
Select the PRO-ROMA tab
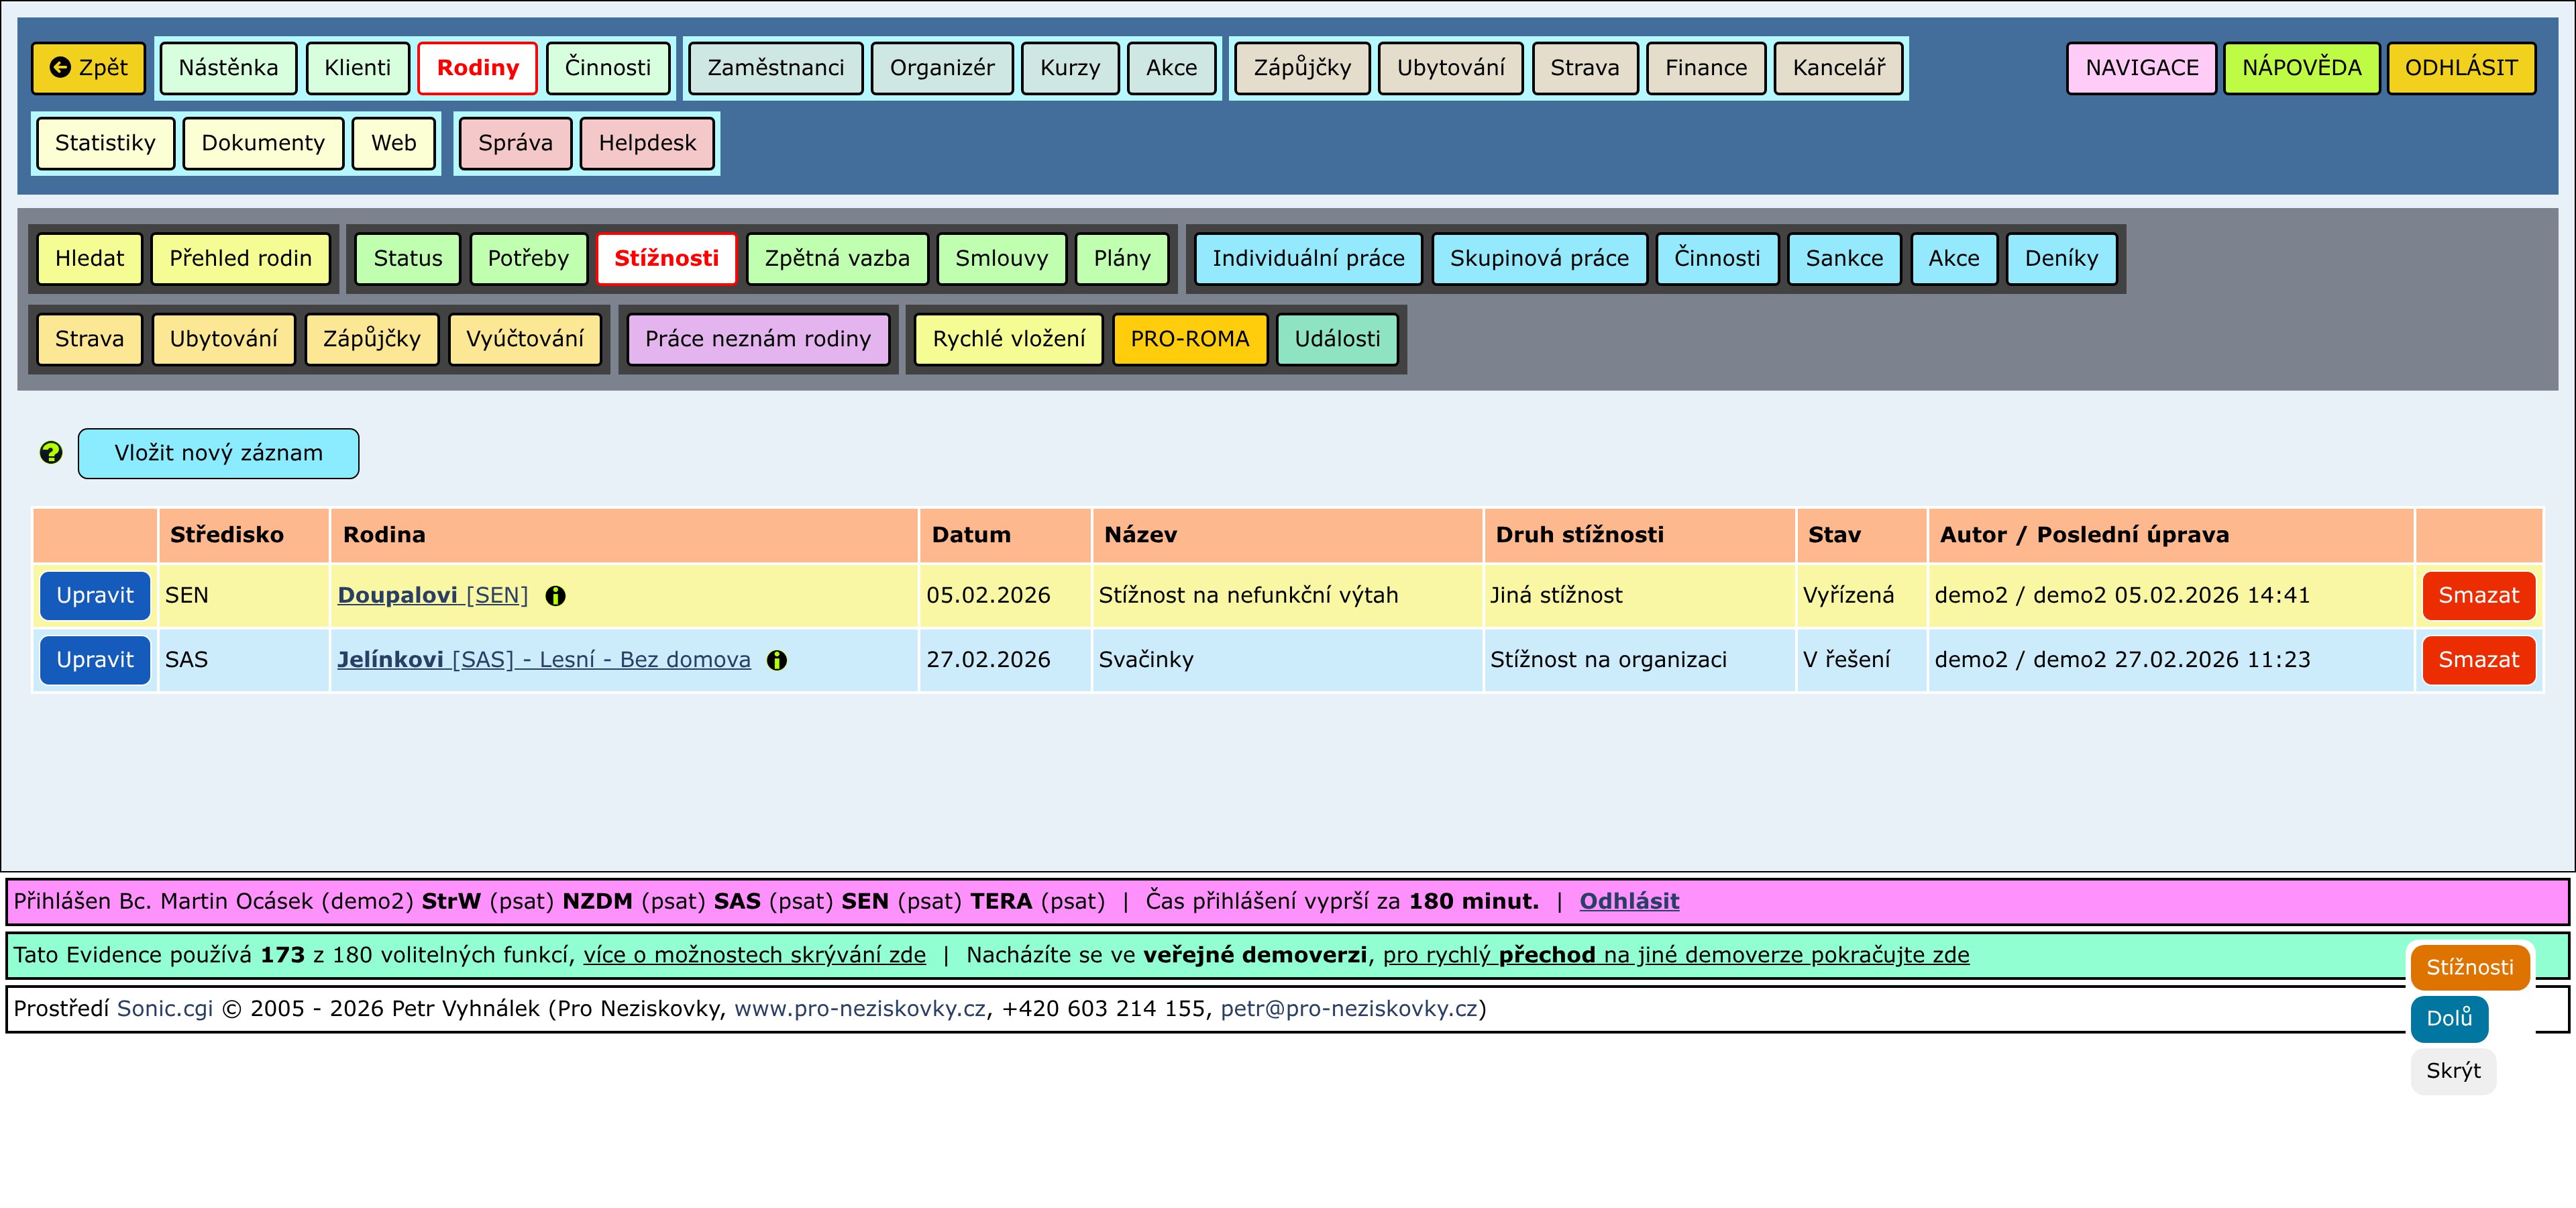pyautogui.click(x=1189, y=339)
